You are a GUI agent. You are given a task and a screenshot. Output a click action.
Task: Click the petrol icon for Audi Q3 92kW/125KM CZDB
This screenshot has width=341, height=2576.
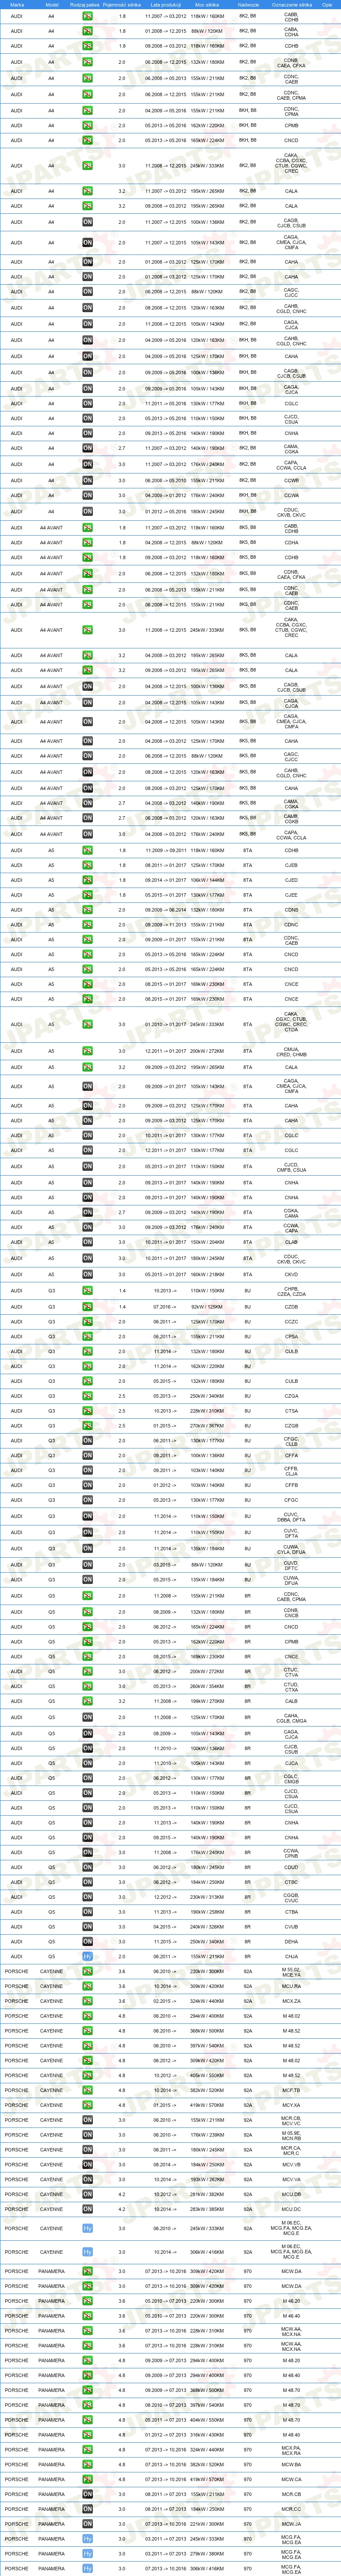pyautogui.click(x=88, y=1307)
